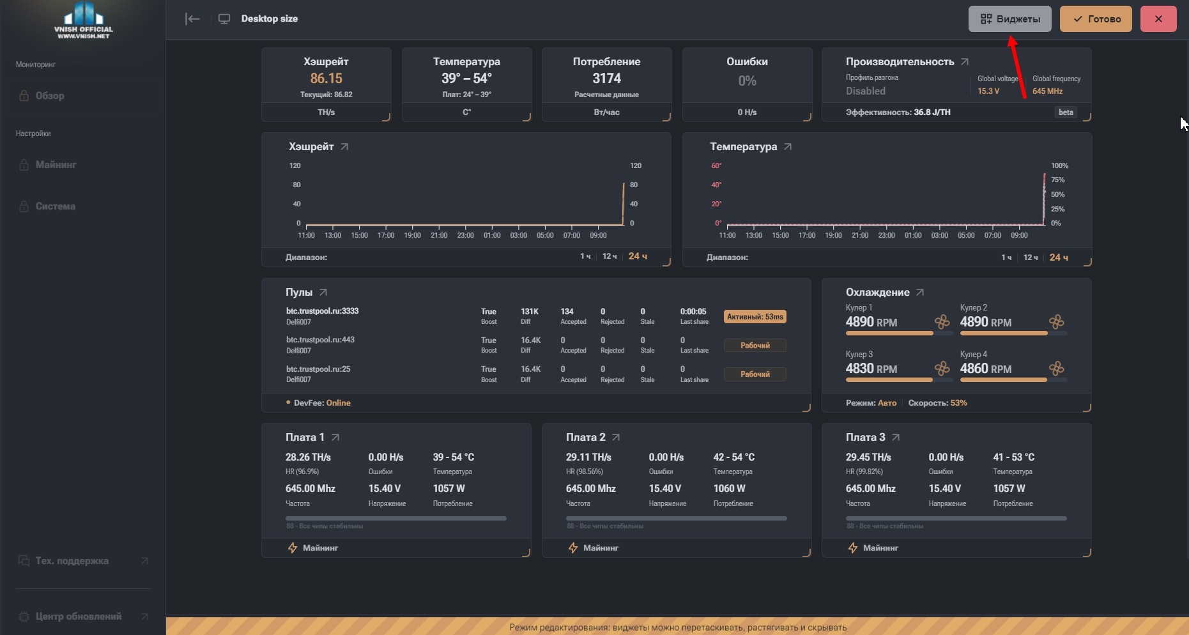Click resize handle of Пулы widget

click(806, 408)
